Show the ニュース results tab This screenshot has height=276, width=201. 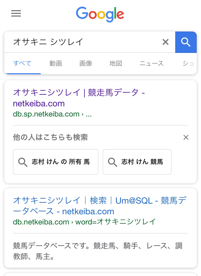point(151,63)
